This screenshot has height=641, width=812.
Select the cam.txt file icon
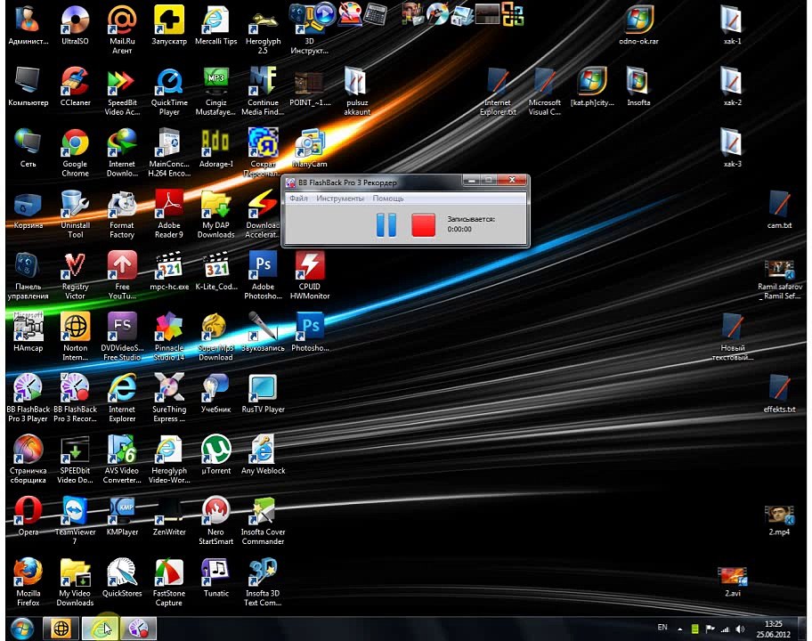coord(779,210)
